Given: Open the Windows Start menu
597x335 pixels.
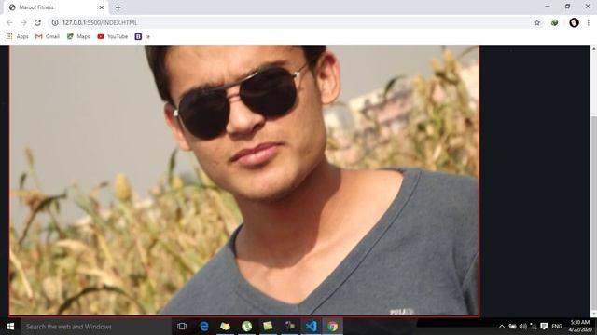Looking at the screenshot, I should [x=10, y=327].
